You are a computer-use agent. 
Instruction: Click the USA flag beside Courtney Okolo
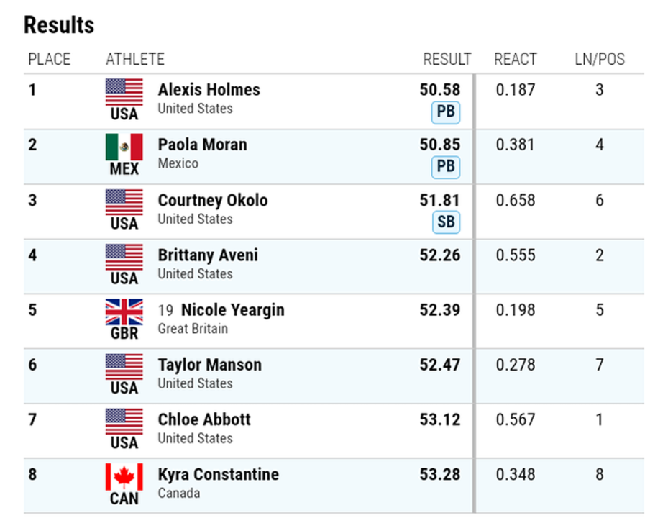pyautogui.click(x=124, y=202)
